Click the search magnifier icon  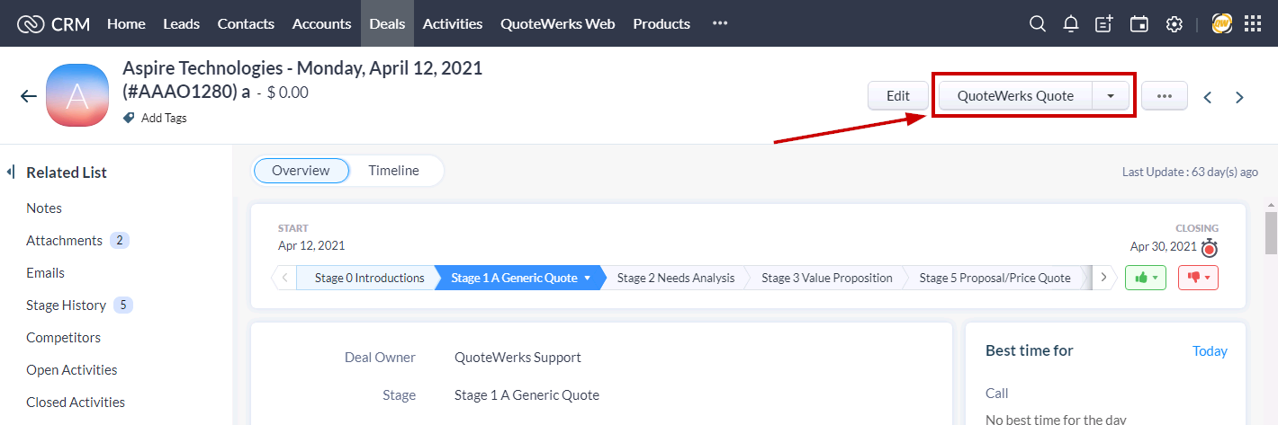click(1038, 24)
